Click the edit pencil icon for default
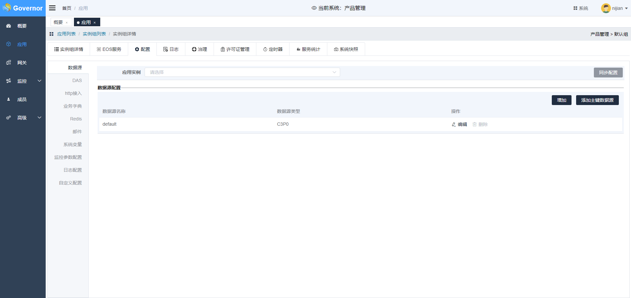The image size is (631, 298). (454, 124)
